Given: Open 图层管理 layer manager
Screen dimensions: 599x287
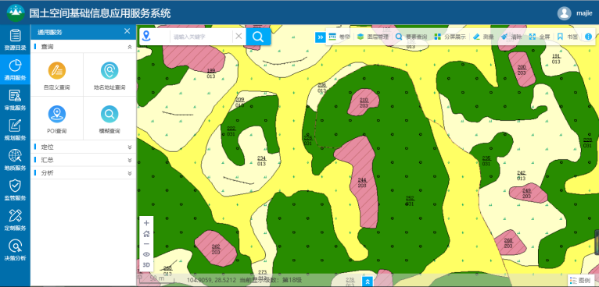Looking at the screenshot, I should 372,37.
